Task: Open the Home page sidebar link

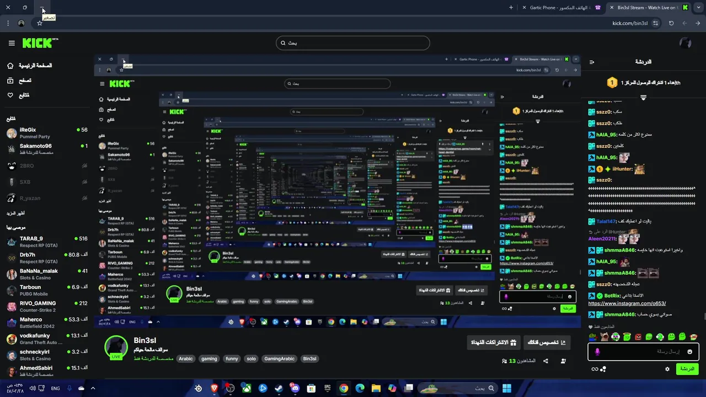Action: point(29,66)
